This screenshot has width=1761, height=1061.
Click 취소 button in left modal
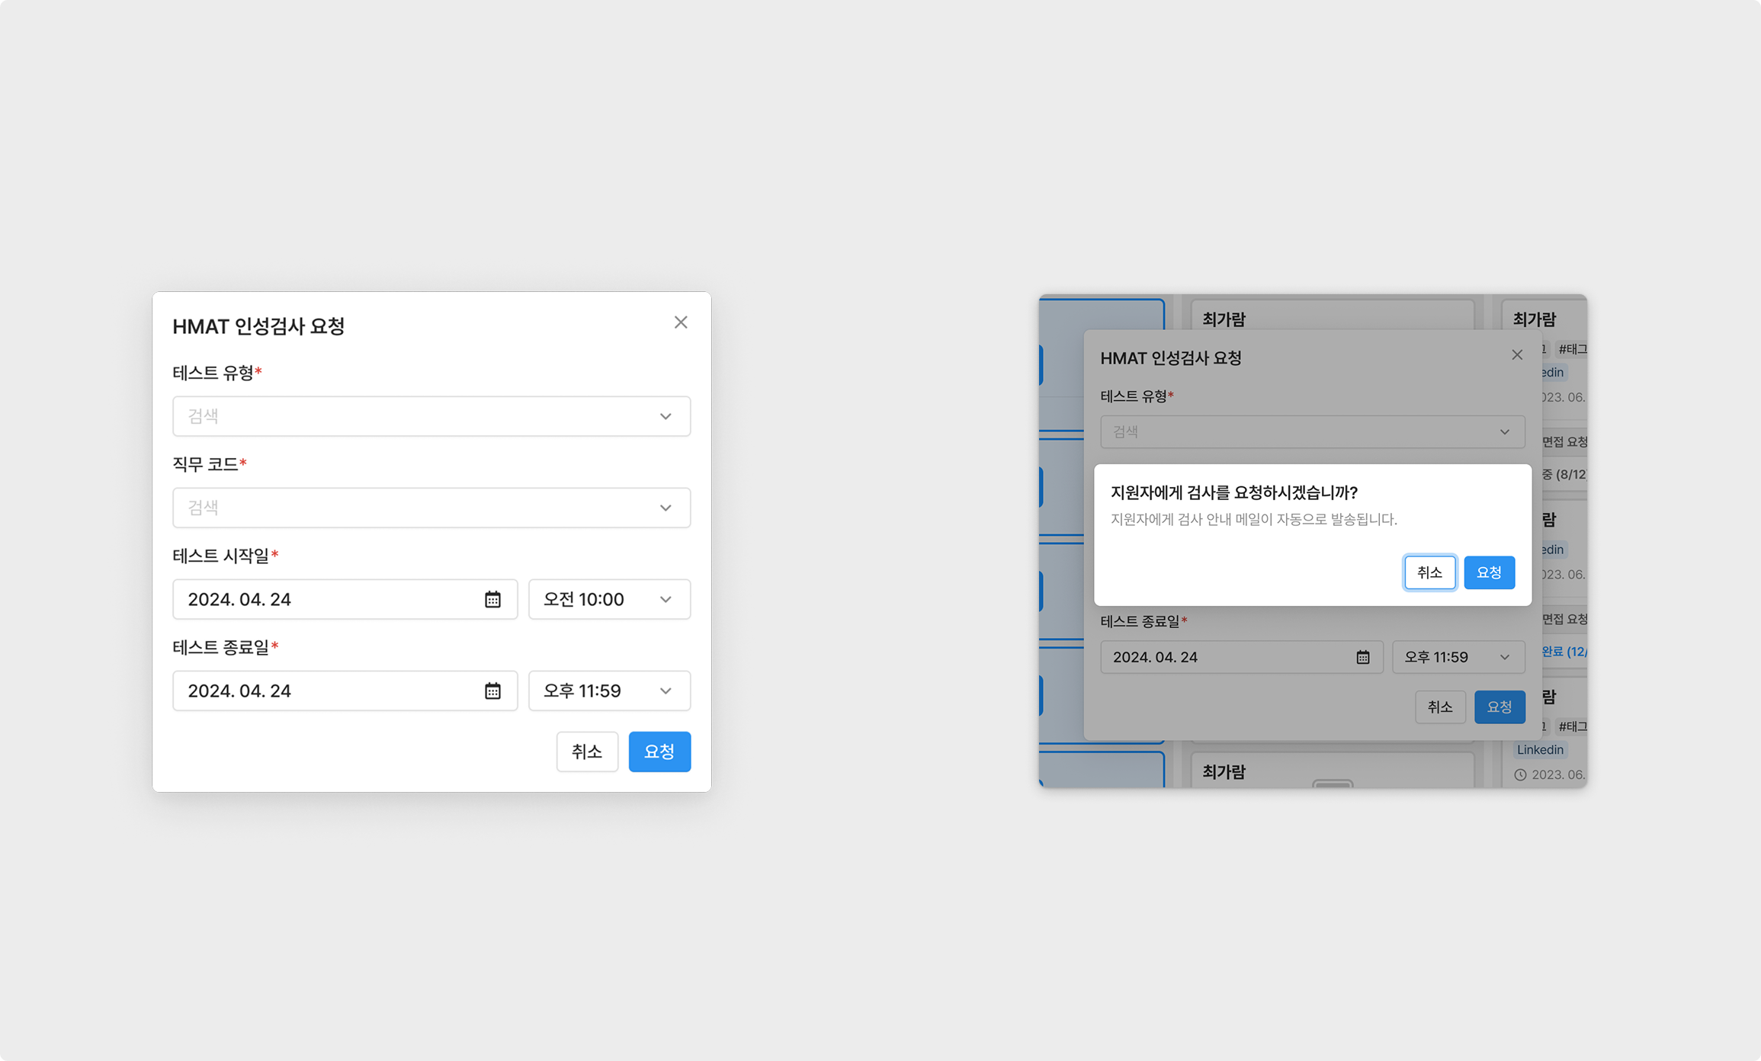pos(587,752)
